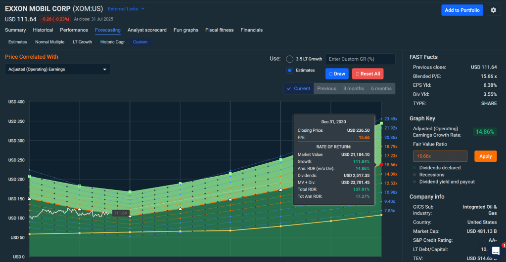Toggle the Dividends declared legend dot
The height and width of the screenshot is (262, 506).
[x=415, y=168]
